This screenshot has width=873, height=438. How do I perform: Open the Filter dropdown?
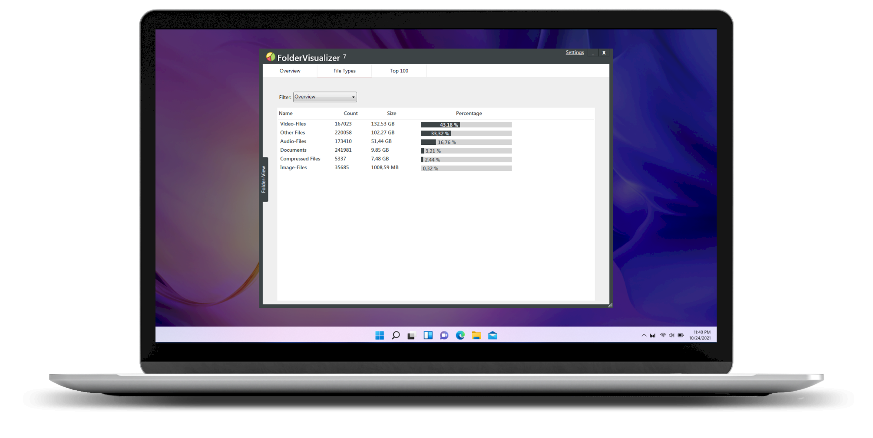325,97
